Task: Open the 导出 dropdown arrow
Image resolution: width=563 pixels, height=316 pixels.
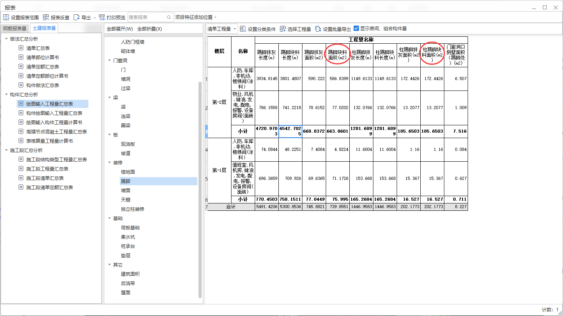Action: click(x=95, y=18)
